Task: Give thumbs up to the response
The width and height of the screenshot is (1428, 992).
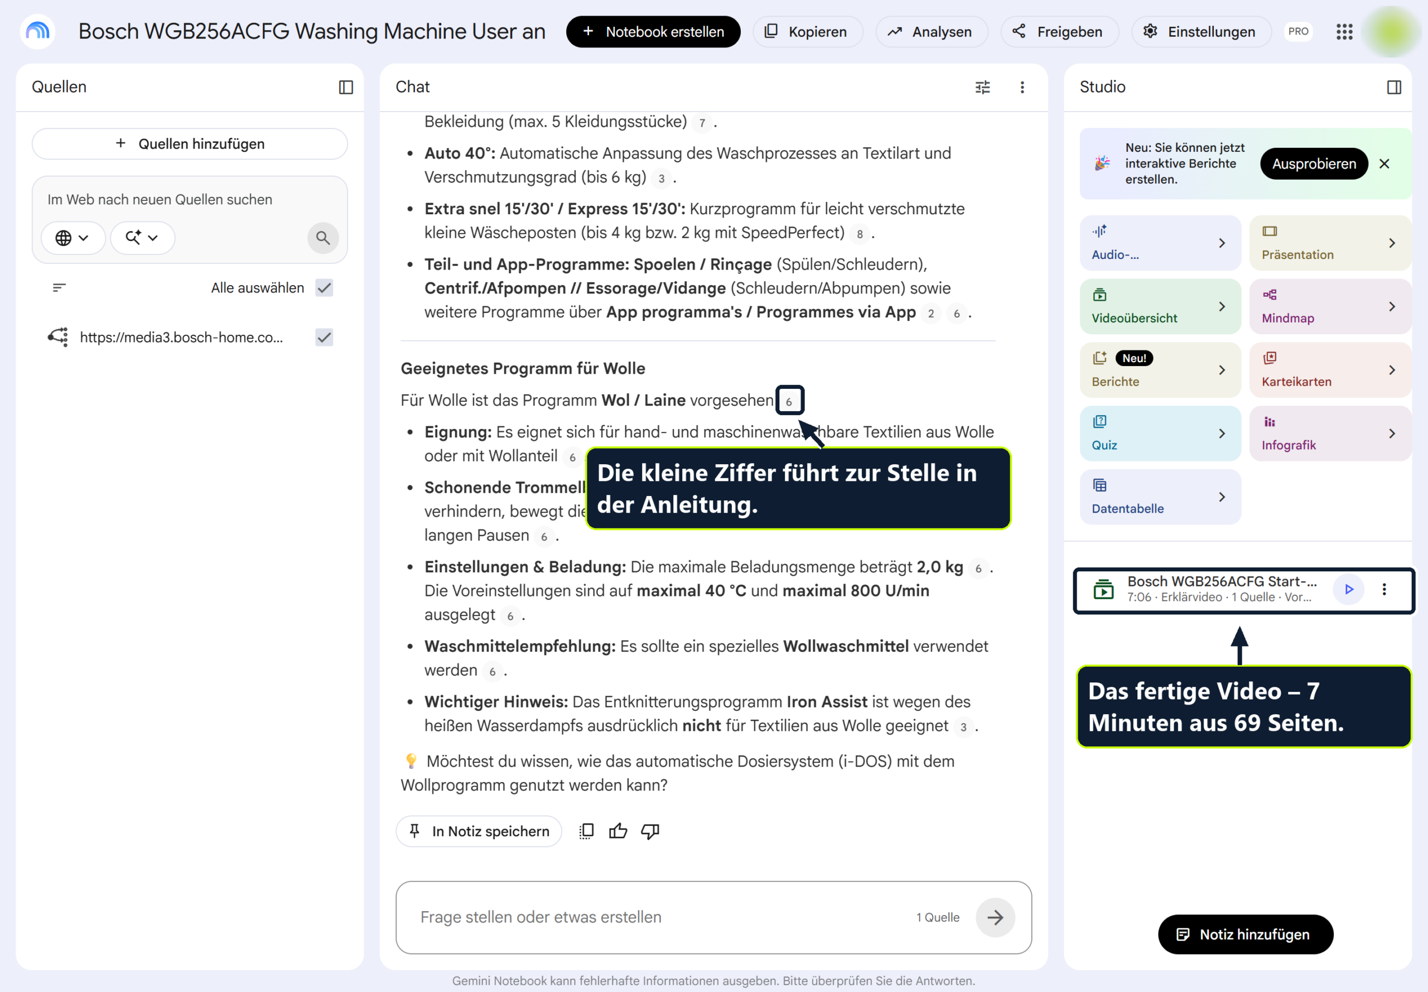Action: tap(617, 831)
